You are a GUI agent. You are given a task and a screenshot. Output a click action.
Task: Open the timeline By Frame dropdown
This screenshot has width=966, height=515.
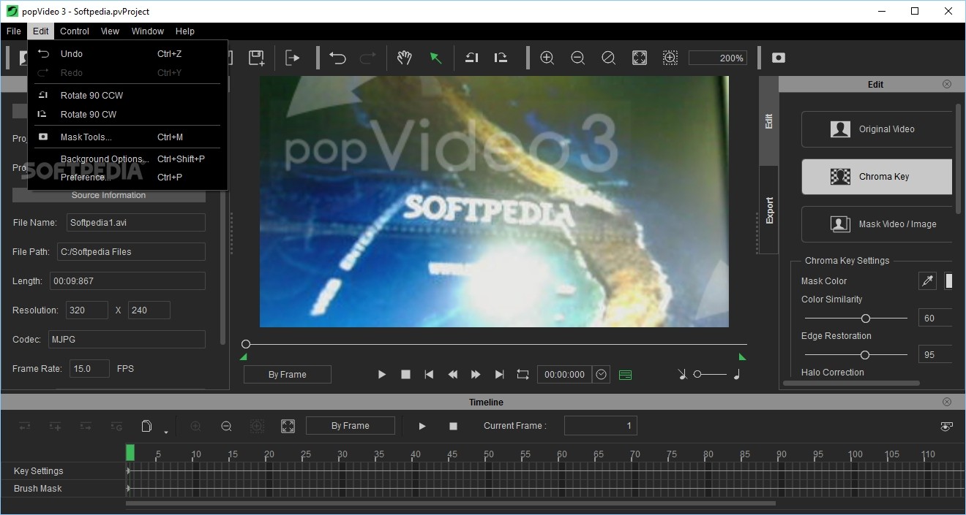point(351,426)
